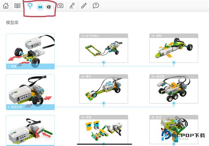Click the blue connector dot under card 1b
The width and height of the screenshot is (209, 146).
[174, 62]
